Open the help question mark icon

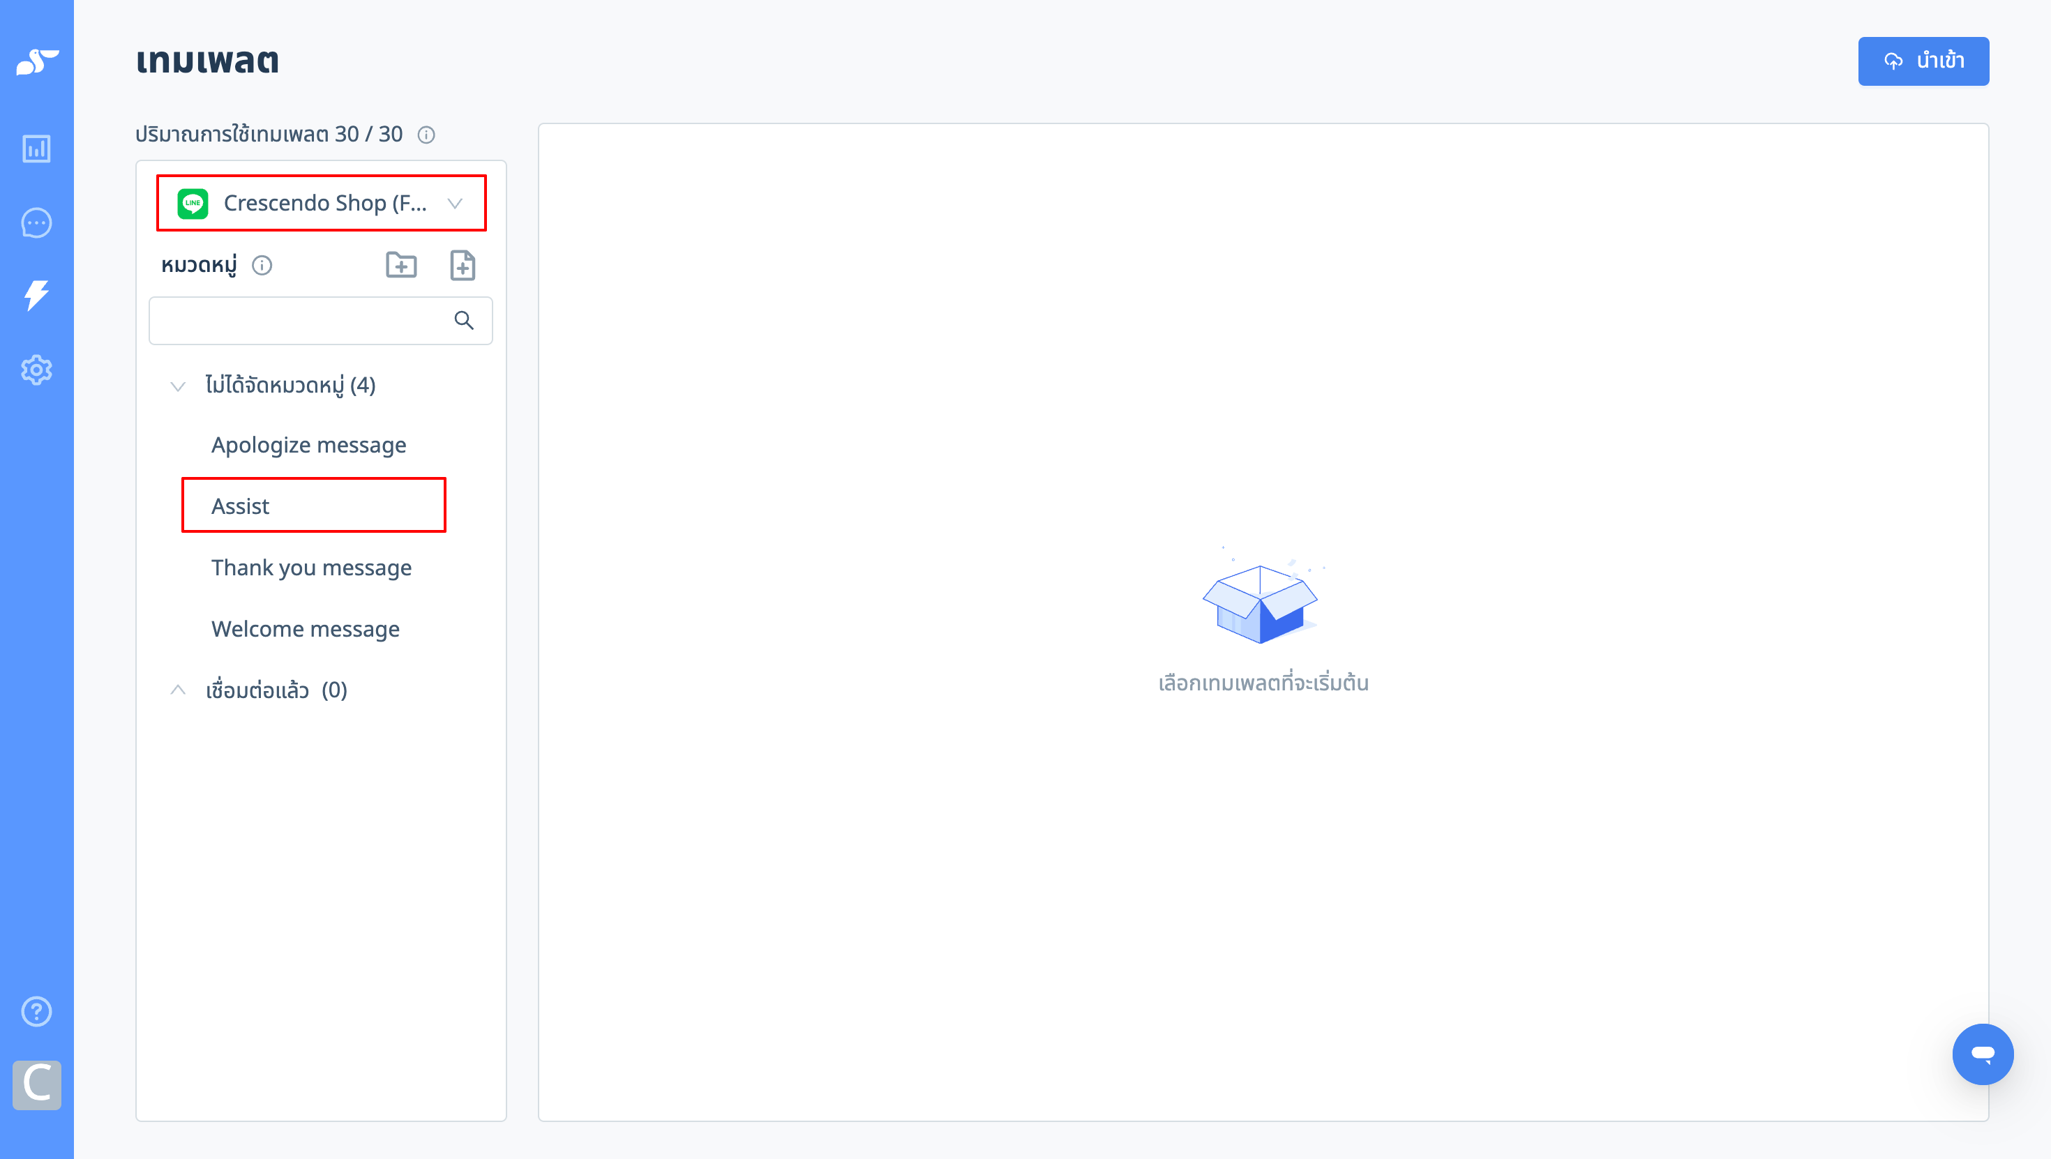pyautogui.click(x=36, y=1011)
